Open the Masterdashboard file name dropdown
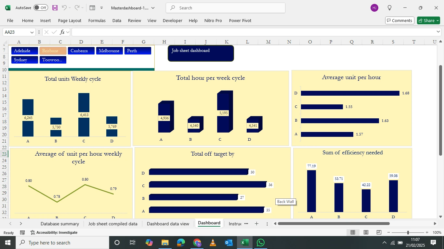This screenshot has width=444, height=249. point(153,8)
